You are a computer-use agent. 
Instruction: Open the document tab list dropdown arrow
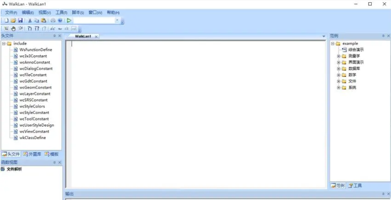tap(324, 36)
